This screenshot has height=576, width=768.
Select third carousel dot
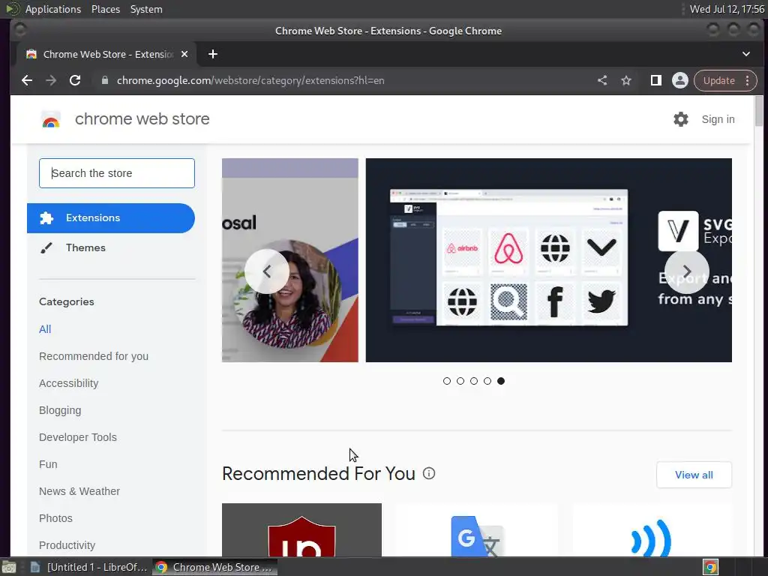(474, 381)
